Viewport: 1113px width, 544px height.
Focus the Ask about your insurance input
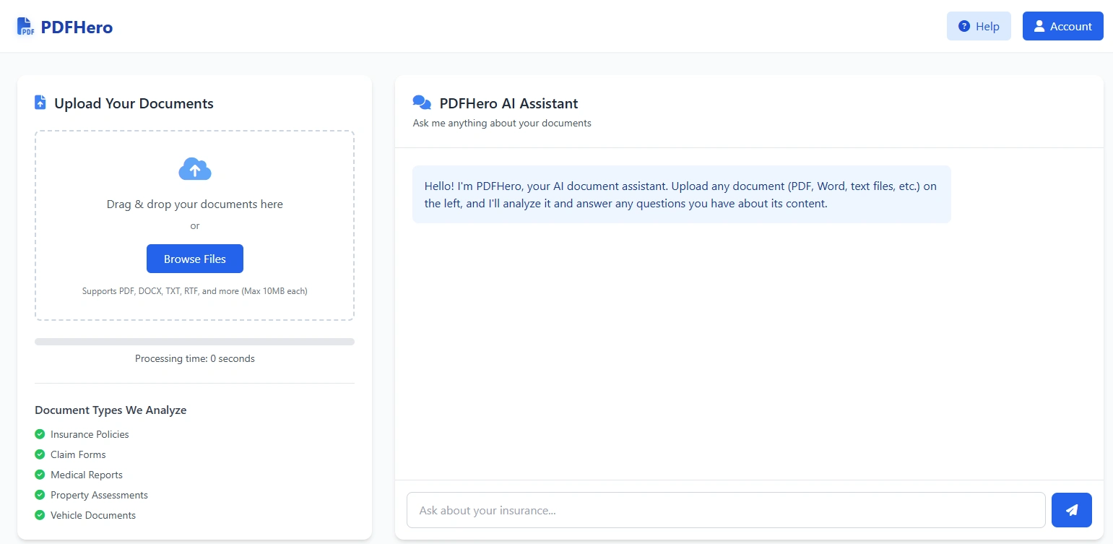click(x=726, y=510)
